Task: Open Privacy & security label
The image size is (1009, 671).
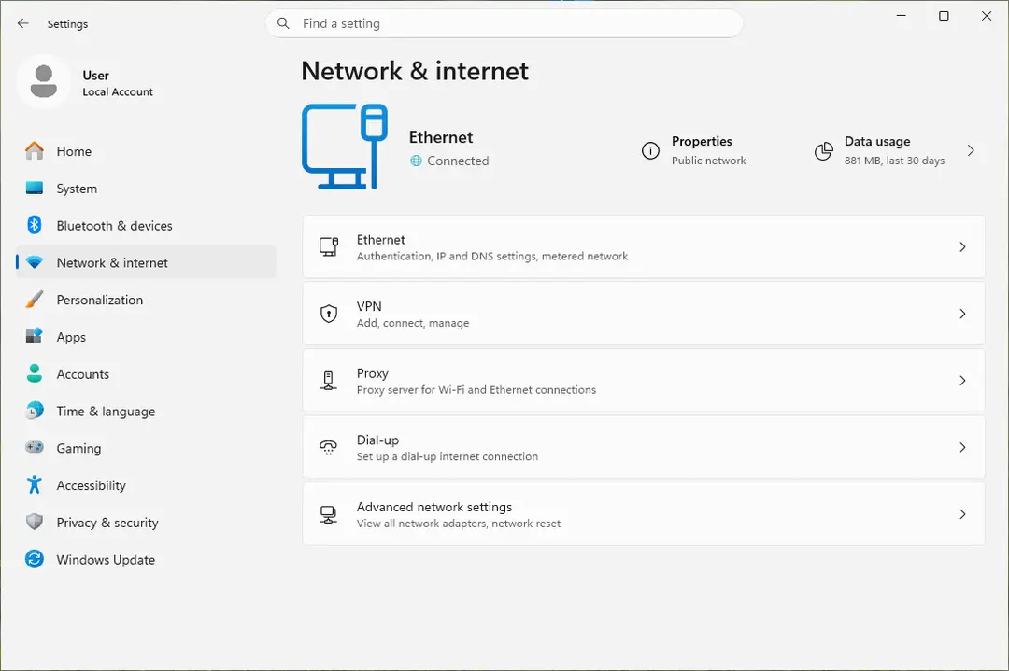Action: pos(107,523)
